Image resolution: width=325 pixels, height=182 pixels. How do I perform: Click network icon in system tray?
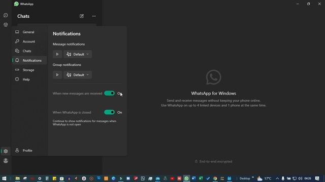click(x=295, y=178)
